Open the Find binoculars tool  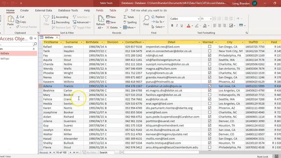pos(146,18)
